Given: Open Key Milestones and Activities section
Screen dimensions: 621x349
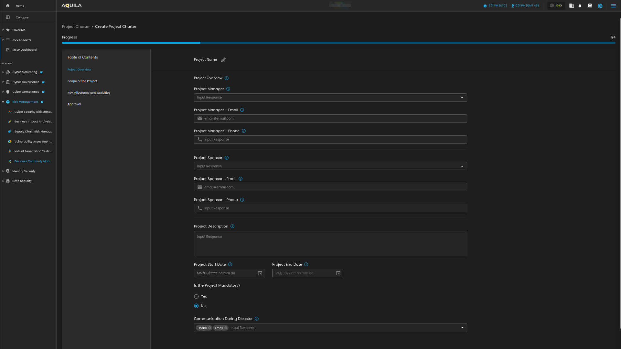Looking at the screenshot, I should 89,93.
